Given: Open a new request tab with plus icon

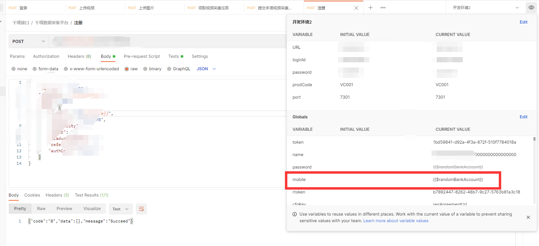Looking at the screenshot, I should [371, 7].
